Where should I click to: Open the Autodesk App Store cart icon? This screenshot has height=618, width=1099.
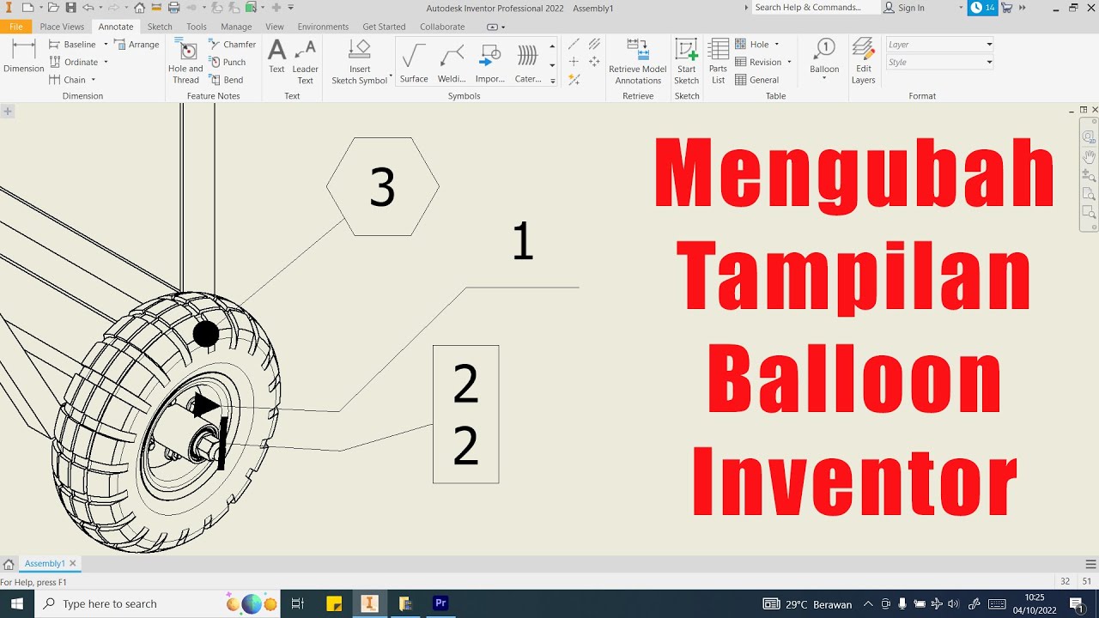point(1006,8)
